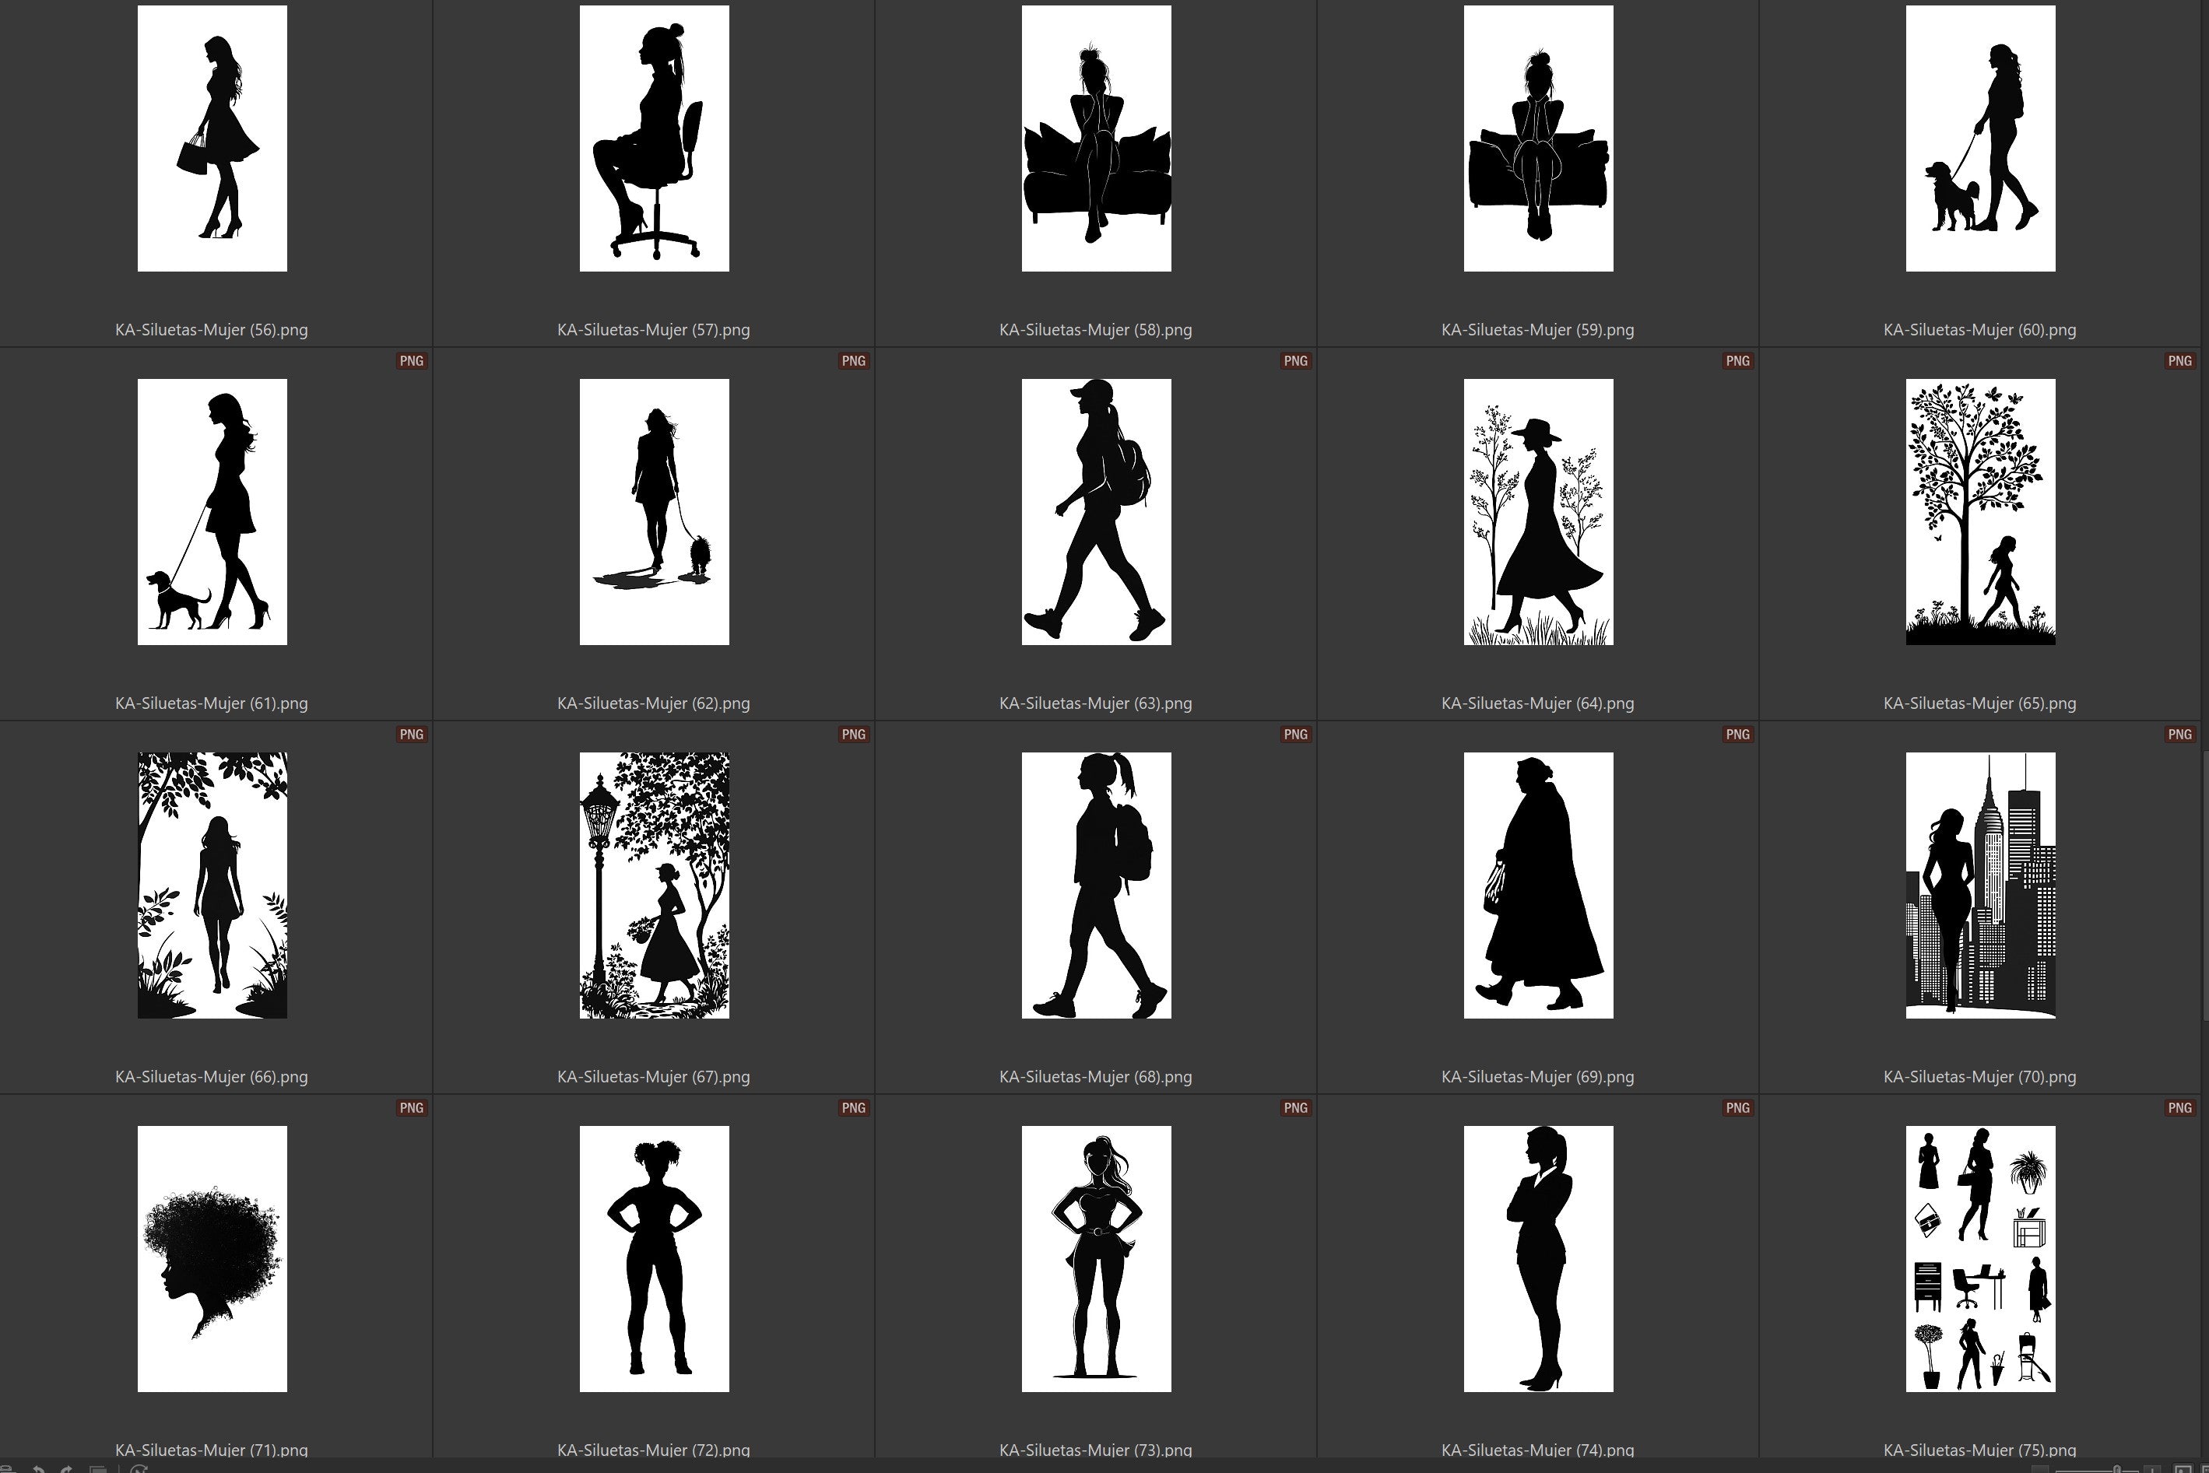
Task: Open the woman walking poodle thumbnail (60)
Action: tap(1979, 139)
